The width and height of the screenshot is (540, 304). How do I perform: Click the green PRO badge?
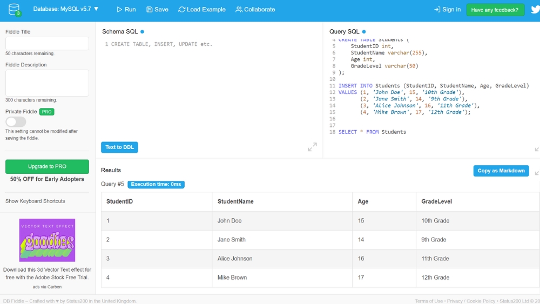pyautogui.click(x=47, y=112)
